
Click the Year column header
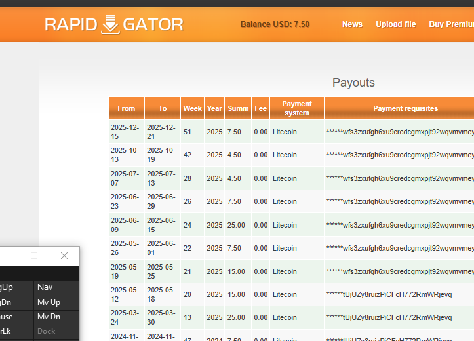[x=214, y=108]
